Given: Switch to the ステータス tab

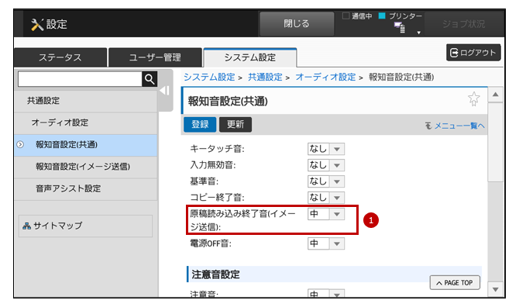Looking at the screenshot, I should tap(60, 57).
